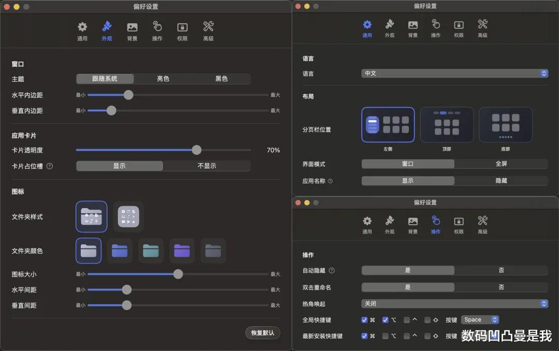Open help icon next to 应用名称

330,181
